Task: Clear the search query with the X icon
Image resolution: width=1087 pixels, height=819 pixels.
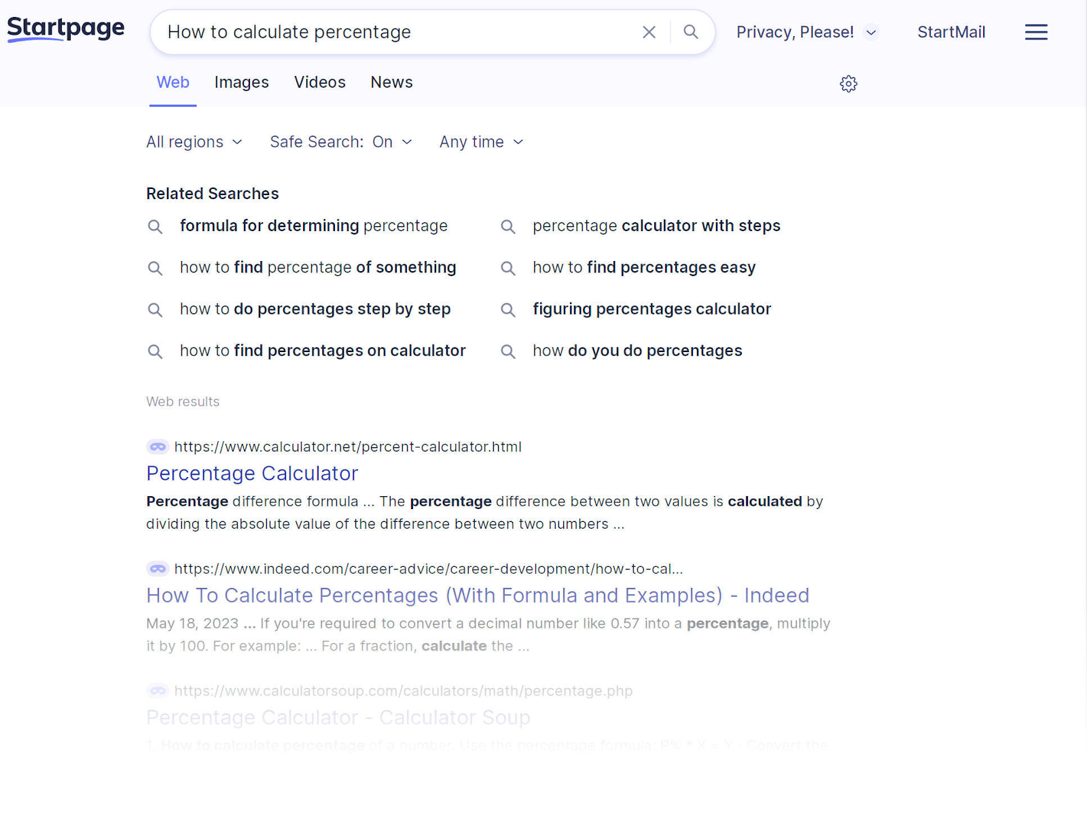Action: coord(649,32)
